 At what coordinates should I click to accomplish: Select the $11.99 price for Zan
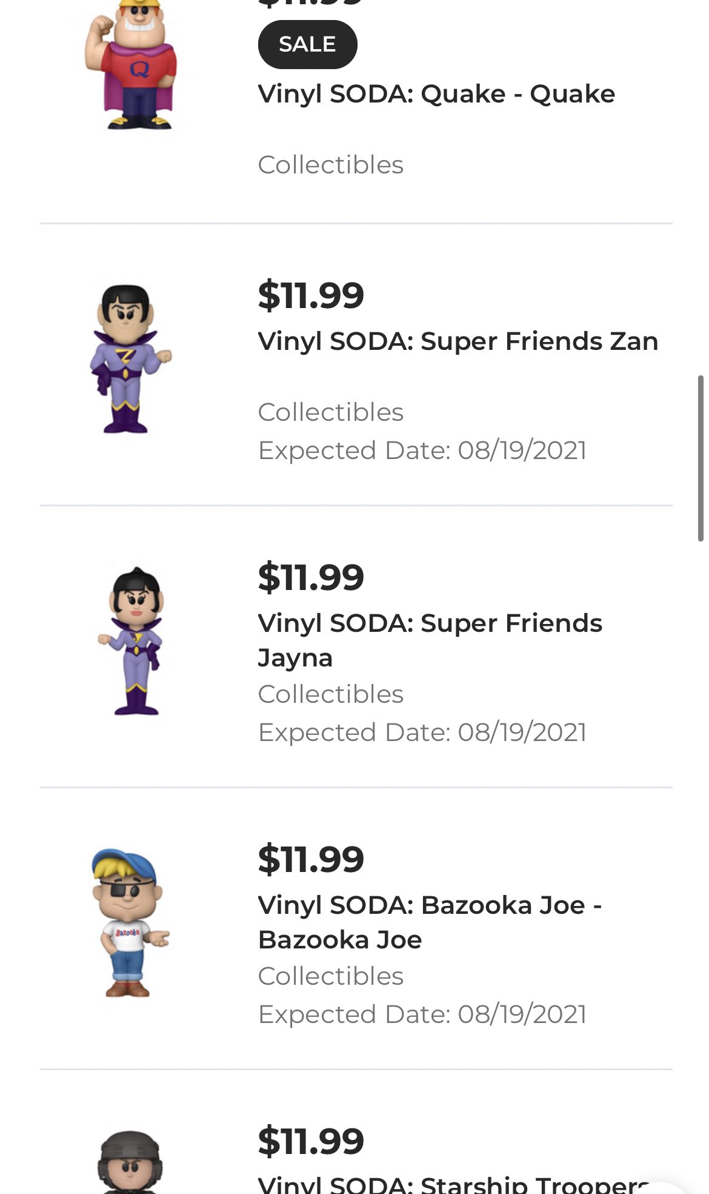click(311, 295)
